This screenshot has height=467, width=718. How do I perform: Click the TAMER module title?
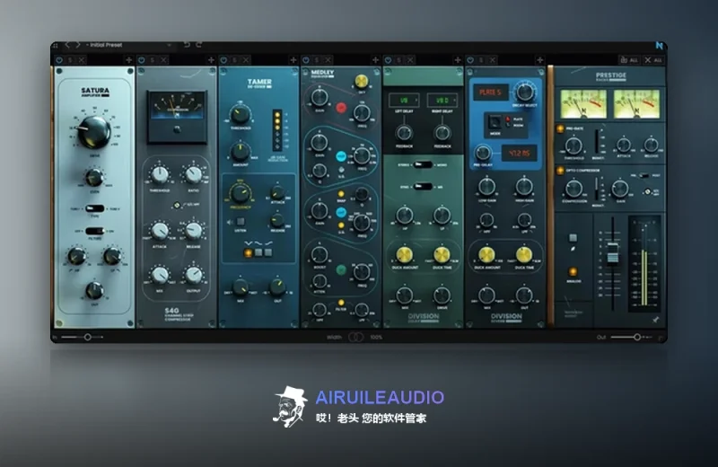tap(259, 82)
